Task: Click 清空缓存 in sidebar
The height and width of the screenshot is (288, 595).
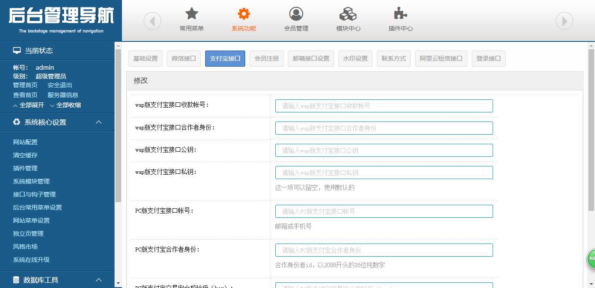Action: click(x=25, y=155)
